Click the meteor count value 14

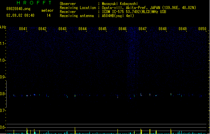[x=49, y=15]
